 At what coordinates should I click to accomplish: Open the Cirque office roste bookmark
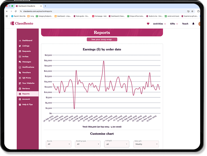[136, 16]
